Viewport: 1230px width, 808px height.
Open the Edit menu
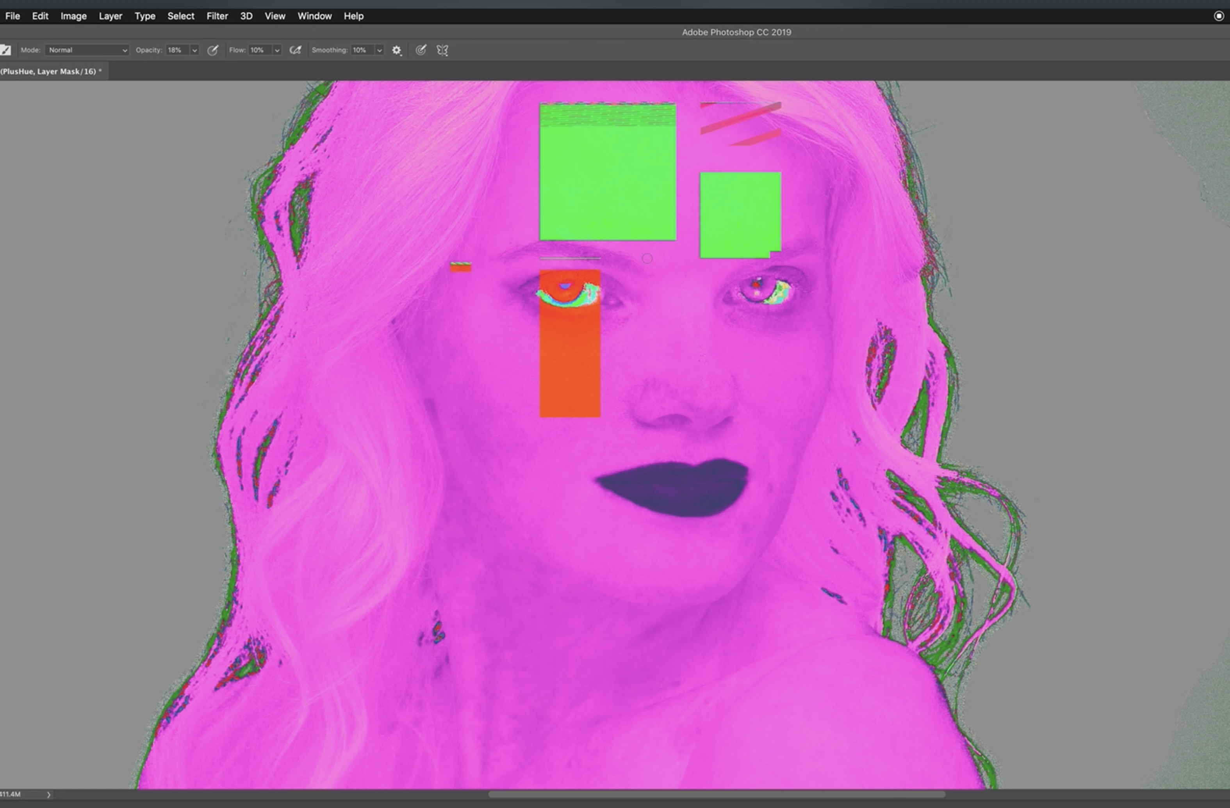click(40, 16)
